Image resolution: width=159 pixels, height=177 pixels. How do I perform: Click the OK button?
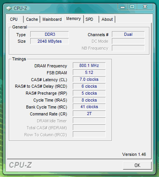coord(137,165)
